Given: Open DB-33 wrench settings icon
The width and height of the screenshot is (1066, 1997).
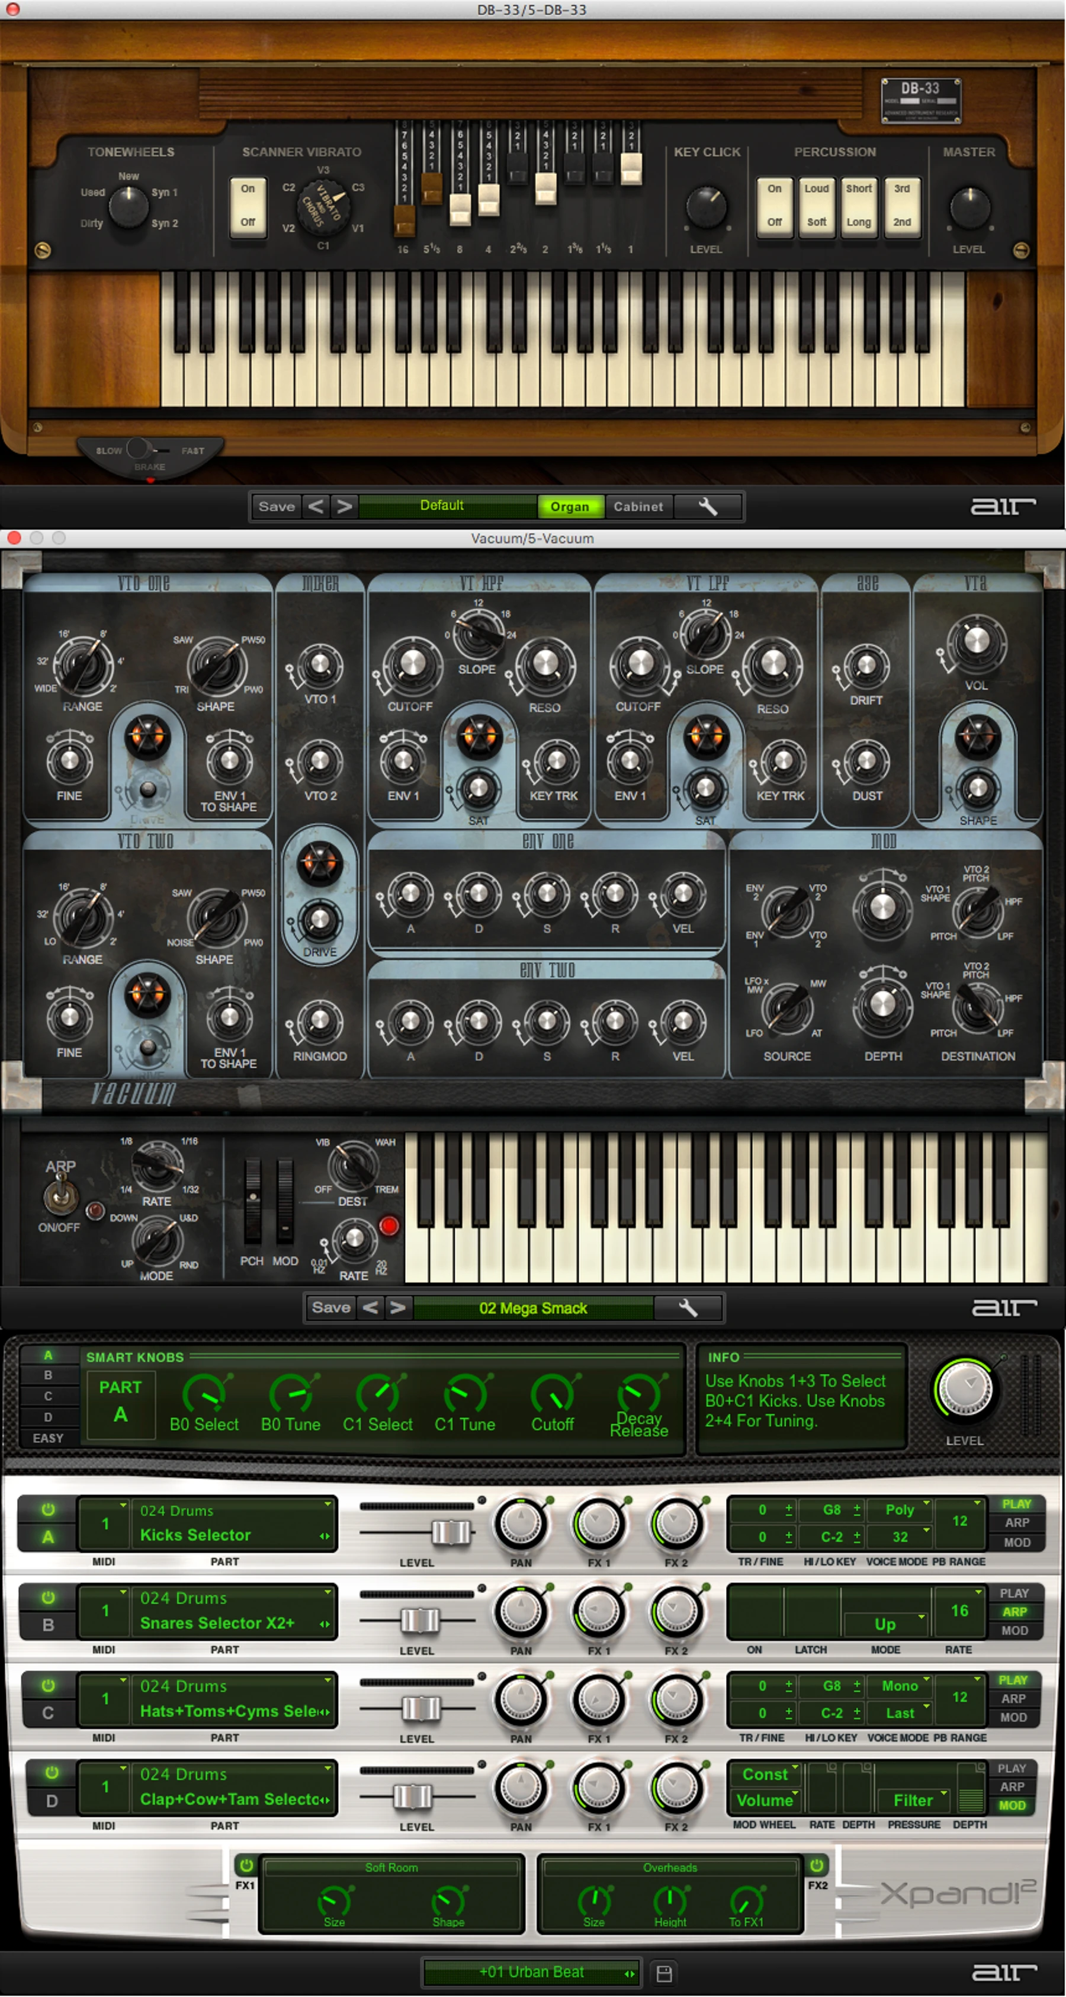Looking at the screenshot, I should pos(708,506).
